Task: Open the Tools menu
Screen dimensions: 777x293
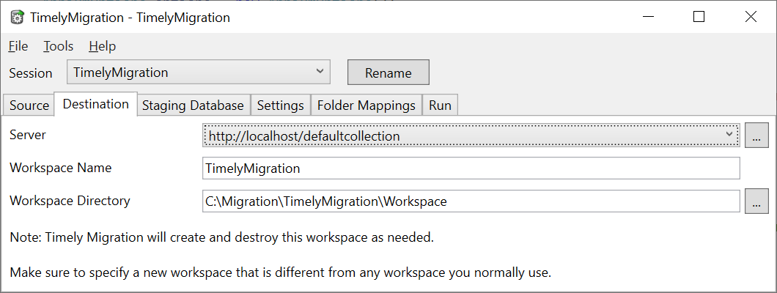Action: [x=59, y=46]
